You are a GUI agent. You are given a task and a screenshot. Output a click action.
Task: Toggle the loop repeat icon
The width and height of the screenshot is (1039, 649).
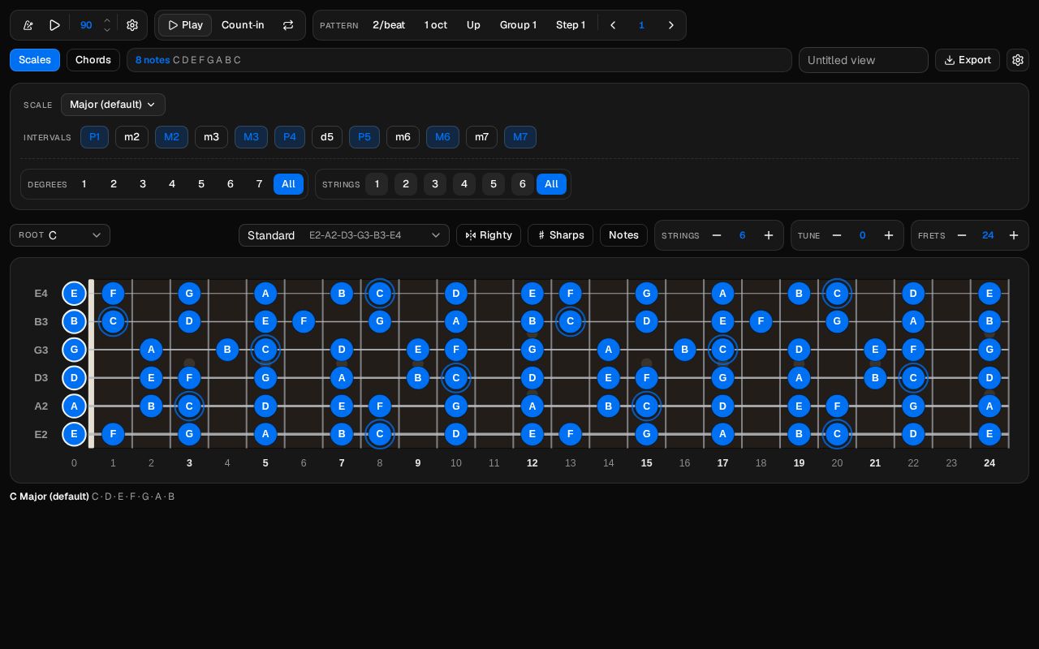click(288, 25)
